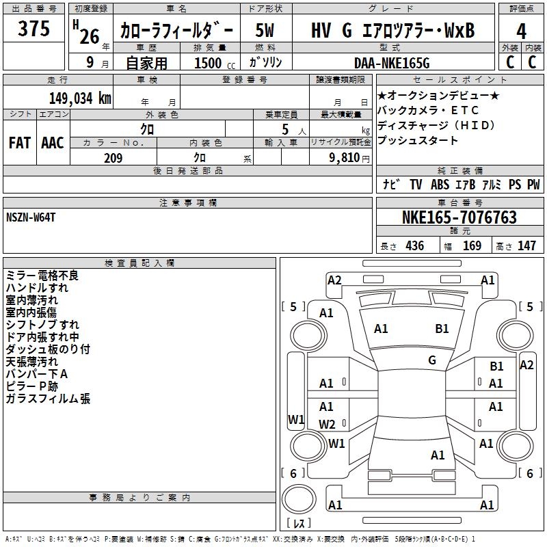Click the inspector note ピラーP跡
Screen dimensions: 547x547
pyautogui.click(x=31, y=386)
